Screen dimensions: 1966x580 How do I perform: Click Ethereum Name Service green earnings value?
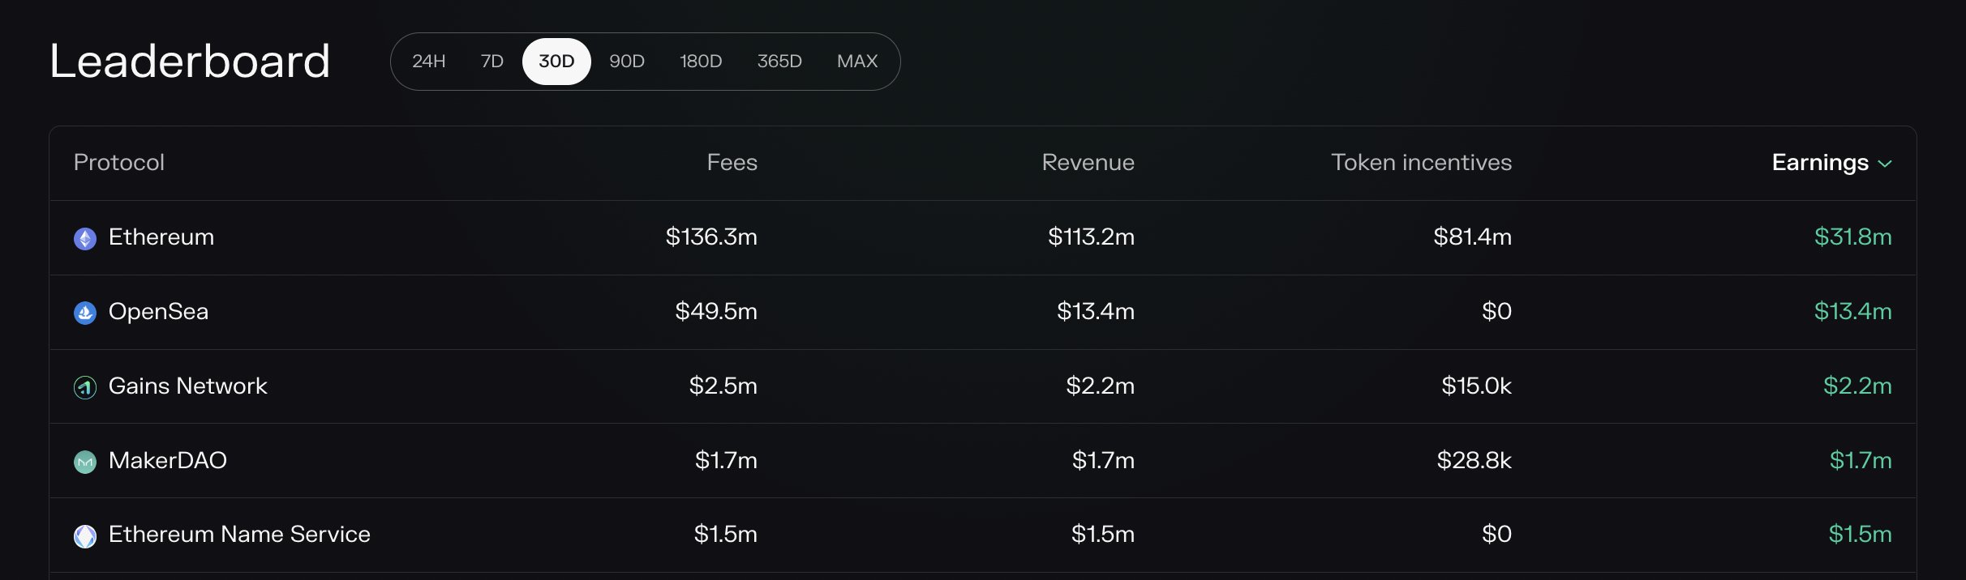pyautogui.click(x=1860, y=535)
